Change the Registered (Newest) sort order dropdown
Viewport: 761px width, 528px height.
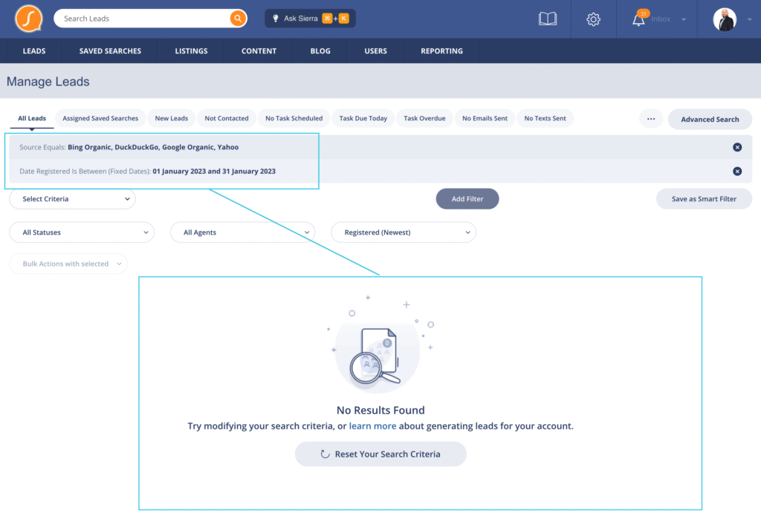(x=403, y=232)
